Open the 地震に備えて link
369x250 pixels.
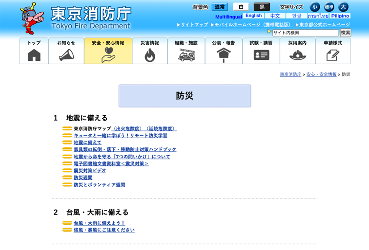(x=87, y=143)
